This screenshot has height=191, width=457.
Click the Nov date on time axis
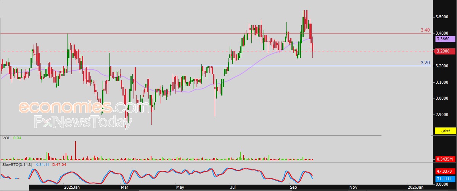tap(353, 188)
